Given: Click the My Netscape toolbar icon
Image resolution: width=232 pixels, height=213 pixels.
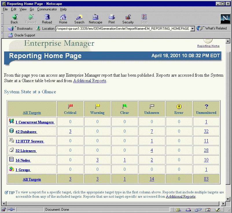Looking at the screenshot, I should (x=95, y=17).
